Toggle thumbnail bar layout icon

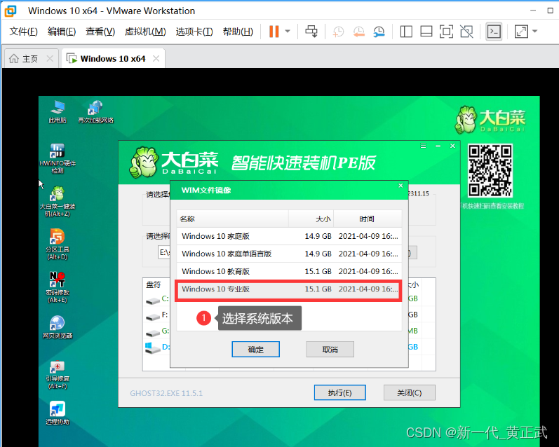point(426,32)
